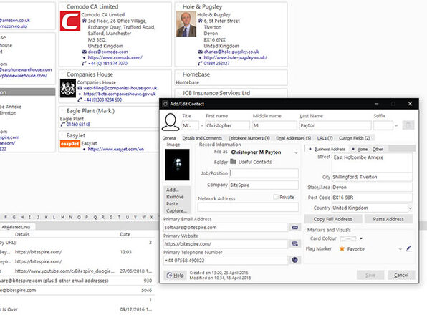Click the phone icon beside +44 (0) 161 874 7070

(84, 64)
